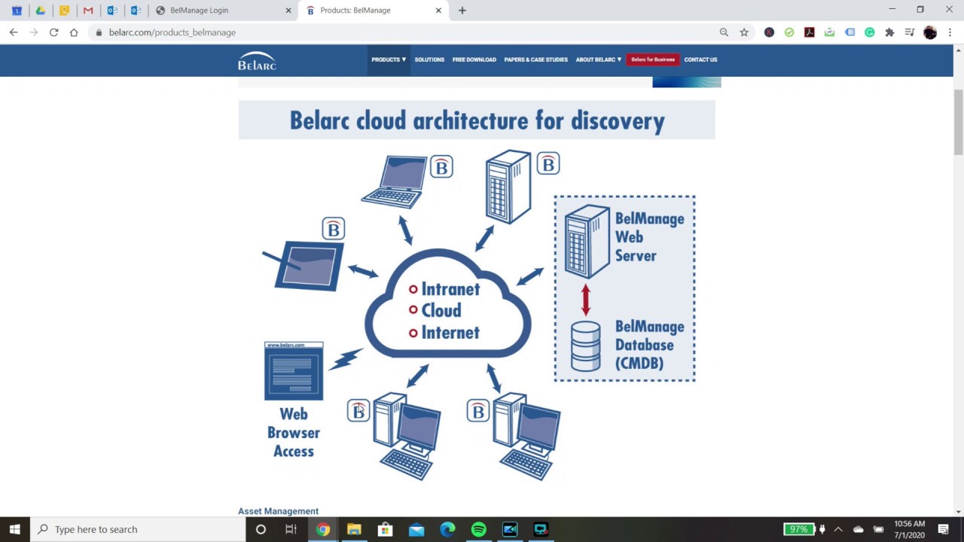Close the BelManage Login tab
This screenshot has width=964, height=542.
coord(288,11)
